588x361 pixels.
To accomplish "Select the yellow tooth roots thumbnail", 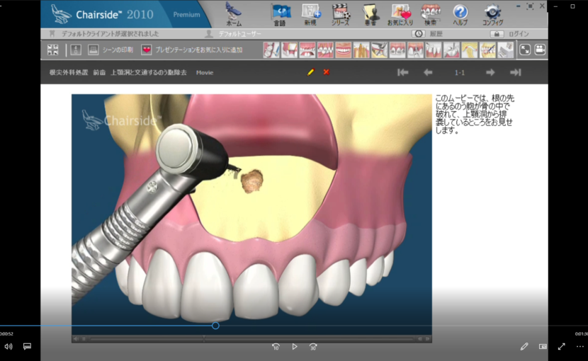I will tap(361, 50).
